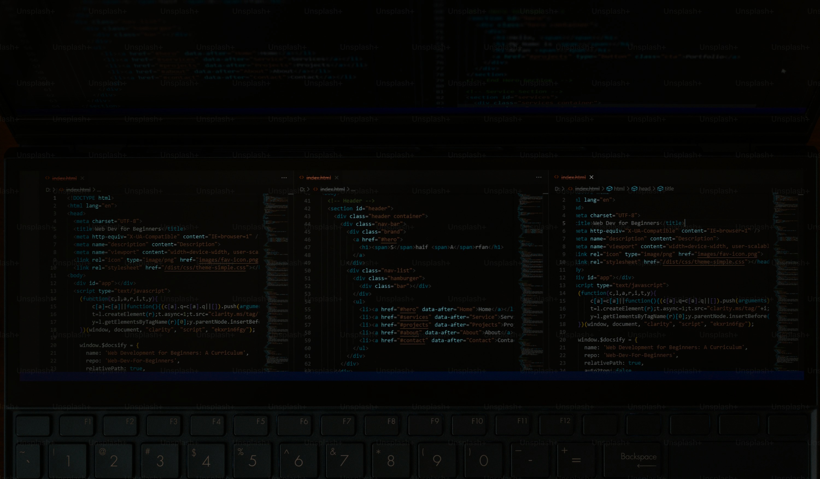This screenshot has height=479, width=820.
Task: Click the title symbol icon in the breadcrumb
Action: 660,189
